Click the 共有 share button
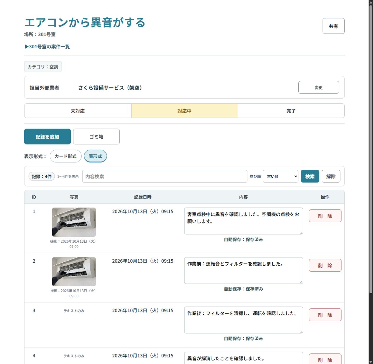The width and height of the screenshot is (373, 364). (333, 26)
